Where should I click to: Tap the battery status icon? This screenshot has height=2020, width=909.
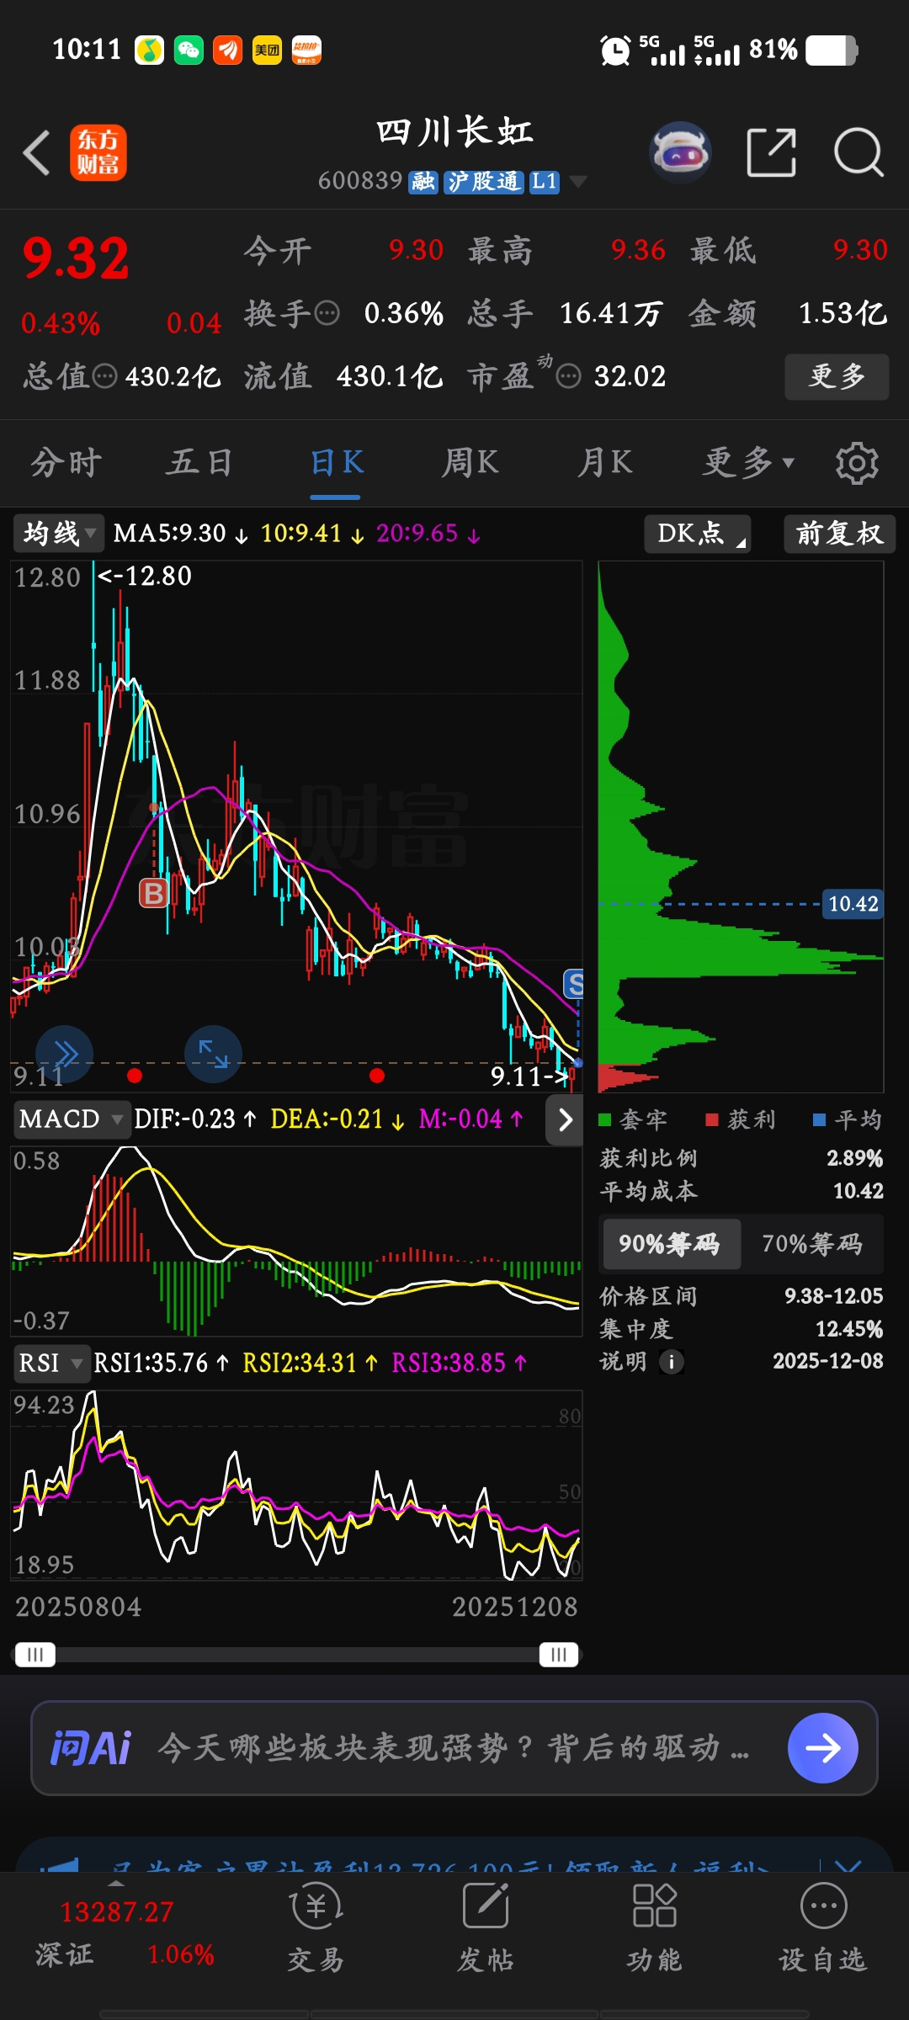tap(832, 50)
